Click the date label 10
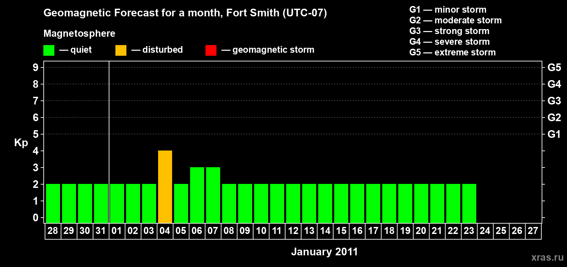Screen dimensions: 567x267 pyautogui.click(x=261, y=231)
